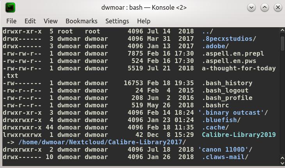Minimize the Konsole window with the down-chevron button
285x168 pixels.
tap(251, 8)
